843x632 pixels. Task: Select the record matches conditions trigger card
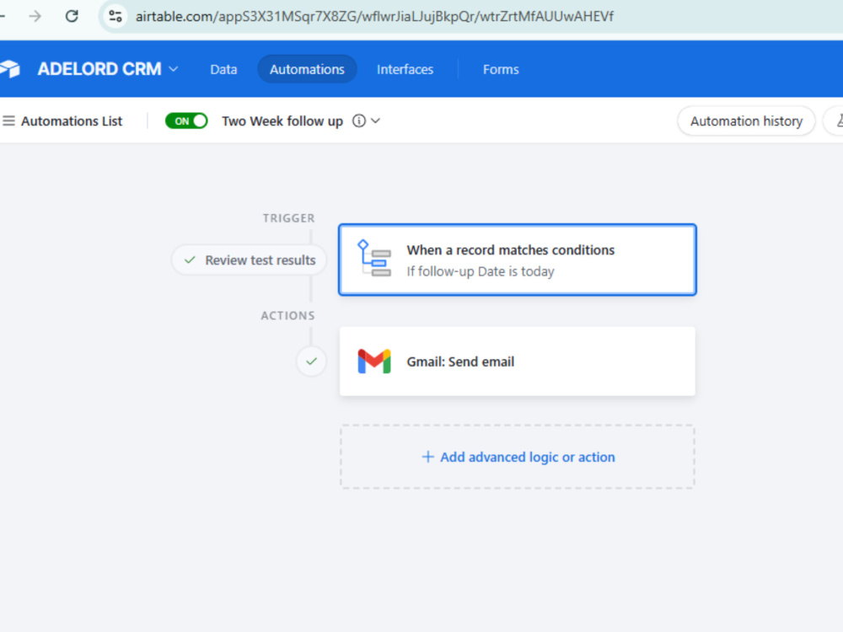point(518,260)
